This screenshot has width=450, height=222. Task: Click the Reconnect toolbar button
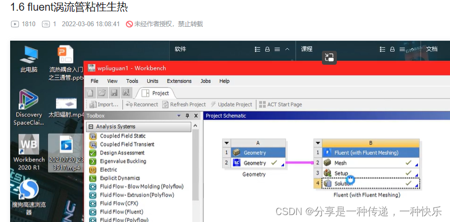coord(142,104)
